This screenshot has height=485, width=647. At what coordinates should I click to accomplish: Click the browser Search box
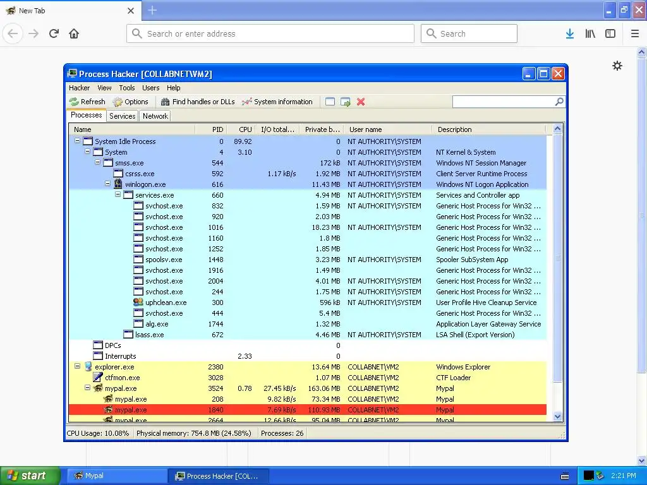click(469, 34)
